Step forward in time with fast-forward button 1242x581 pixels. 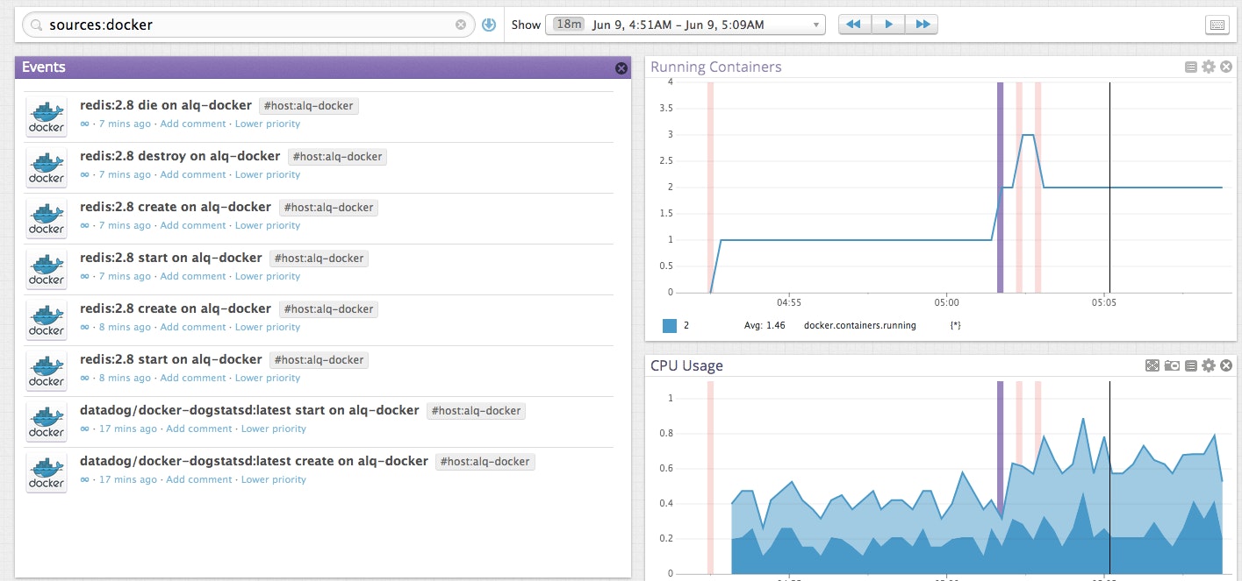pos(922,25)
